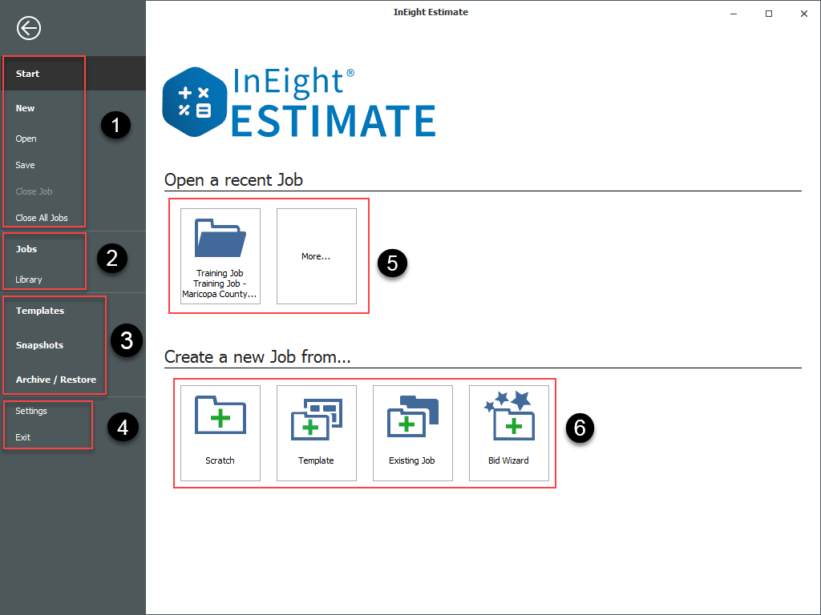Click Save in the sidebar menu
821x615 pixels.
point(26,165)
